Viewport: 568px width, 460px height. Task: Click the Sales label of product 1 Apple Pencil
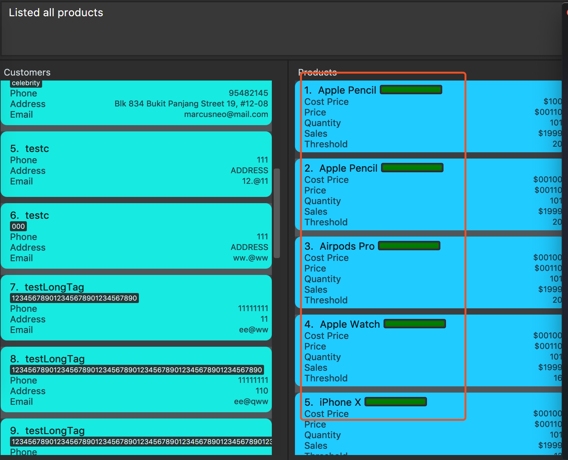pyautogui.click(x=316, y=134)
